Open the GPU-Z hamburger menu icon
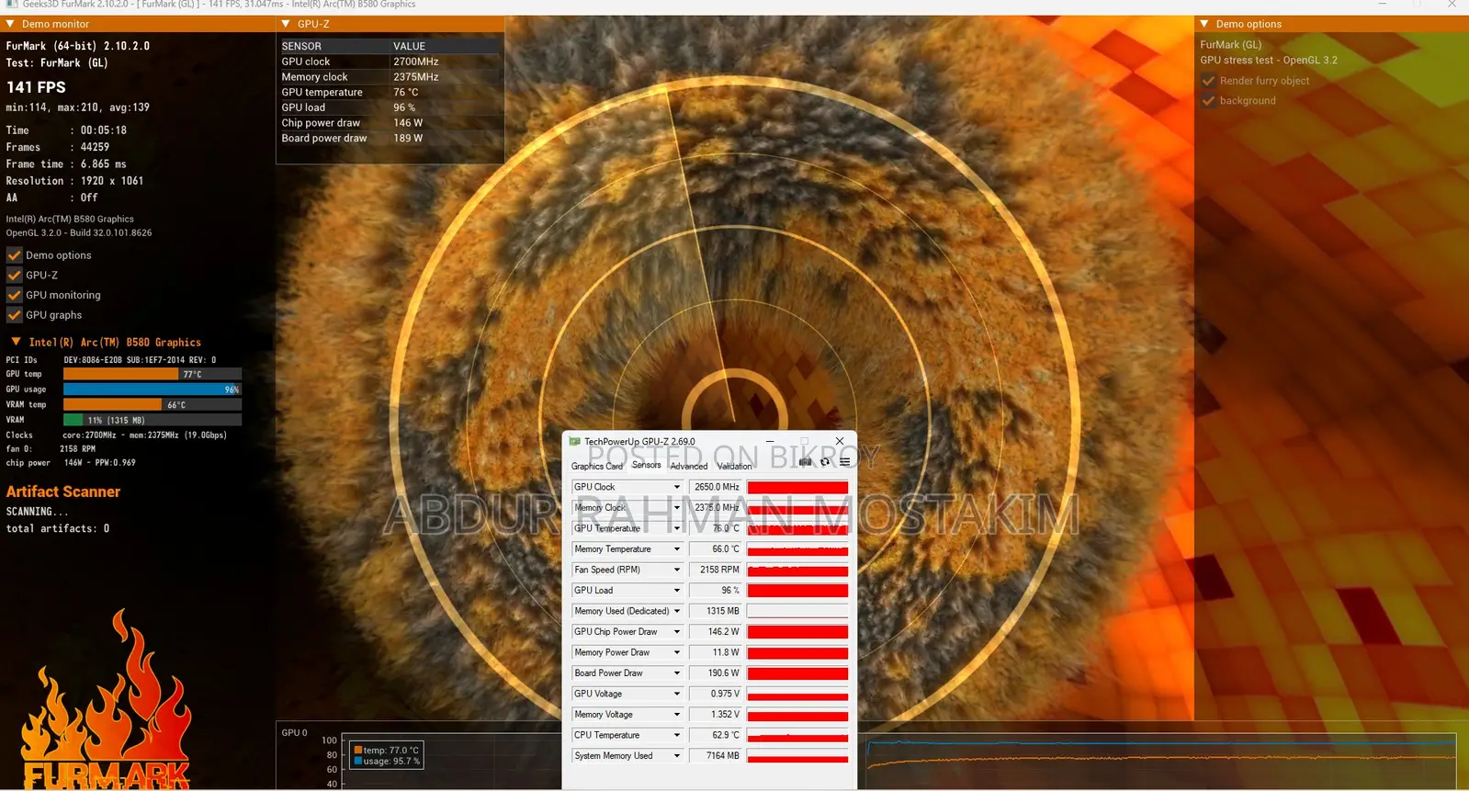 (x=845, y=462)
